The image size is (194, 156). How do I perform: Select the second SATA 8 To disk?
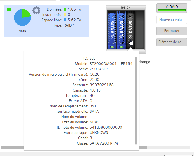[x=121, y=30]
